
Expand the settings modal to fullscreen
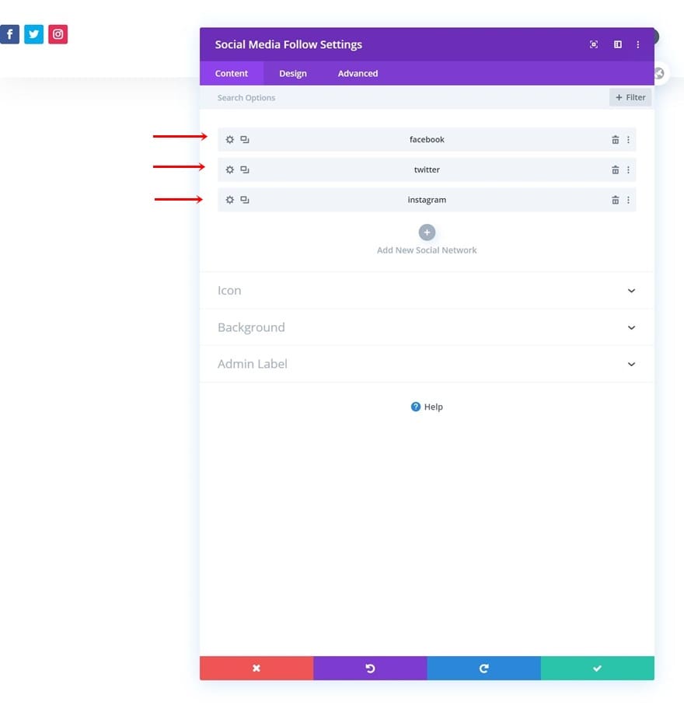[x=594, y=44]
